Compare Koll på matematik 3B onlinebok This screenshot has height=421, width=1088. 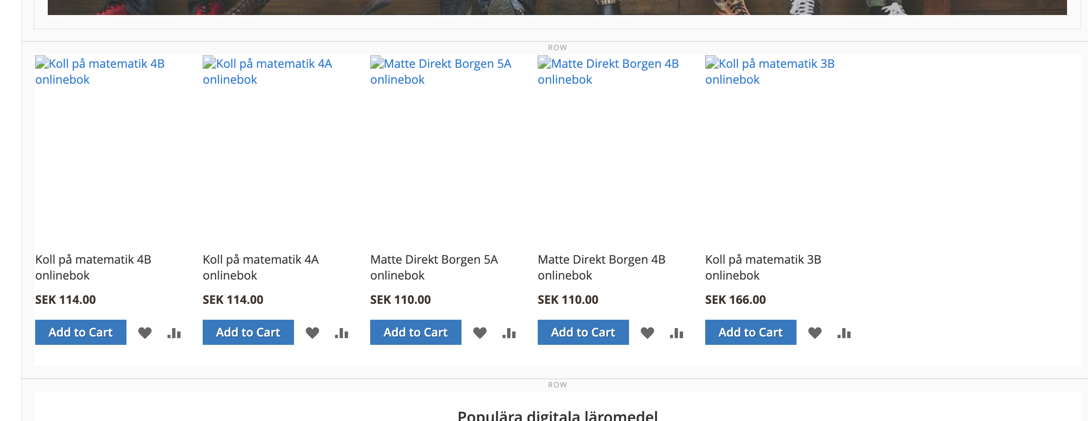click(844, 333)
